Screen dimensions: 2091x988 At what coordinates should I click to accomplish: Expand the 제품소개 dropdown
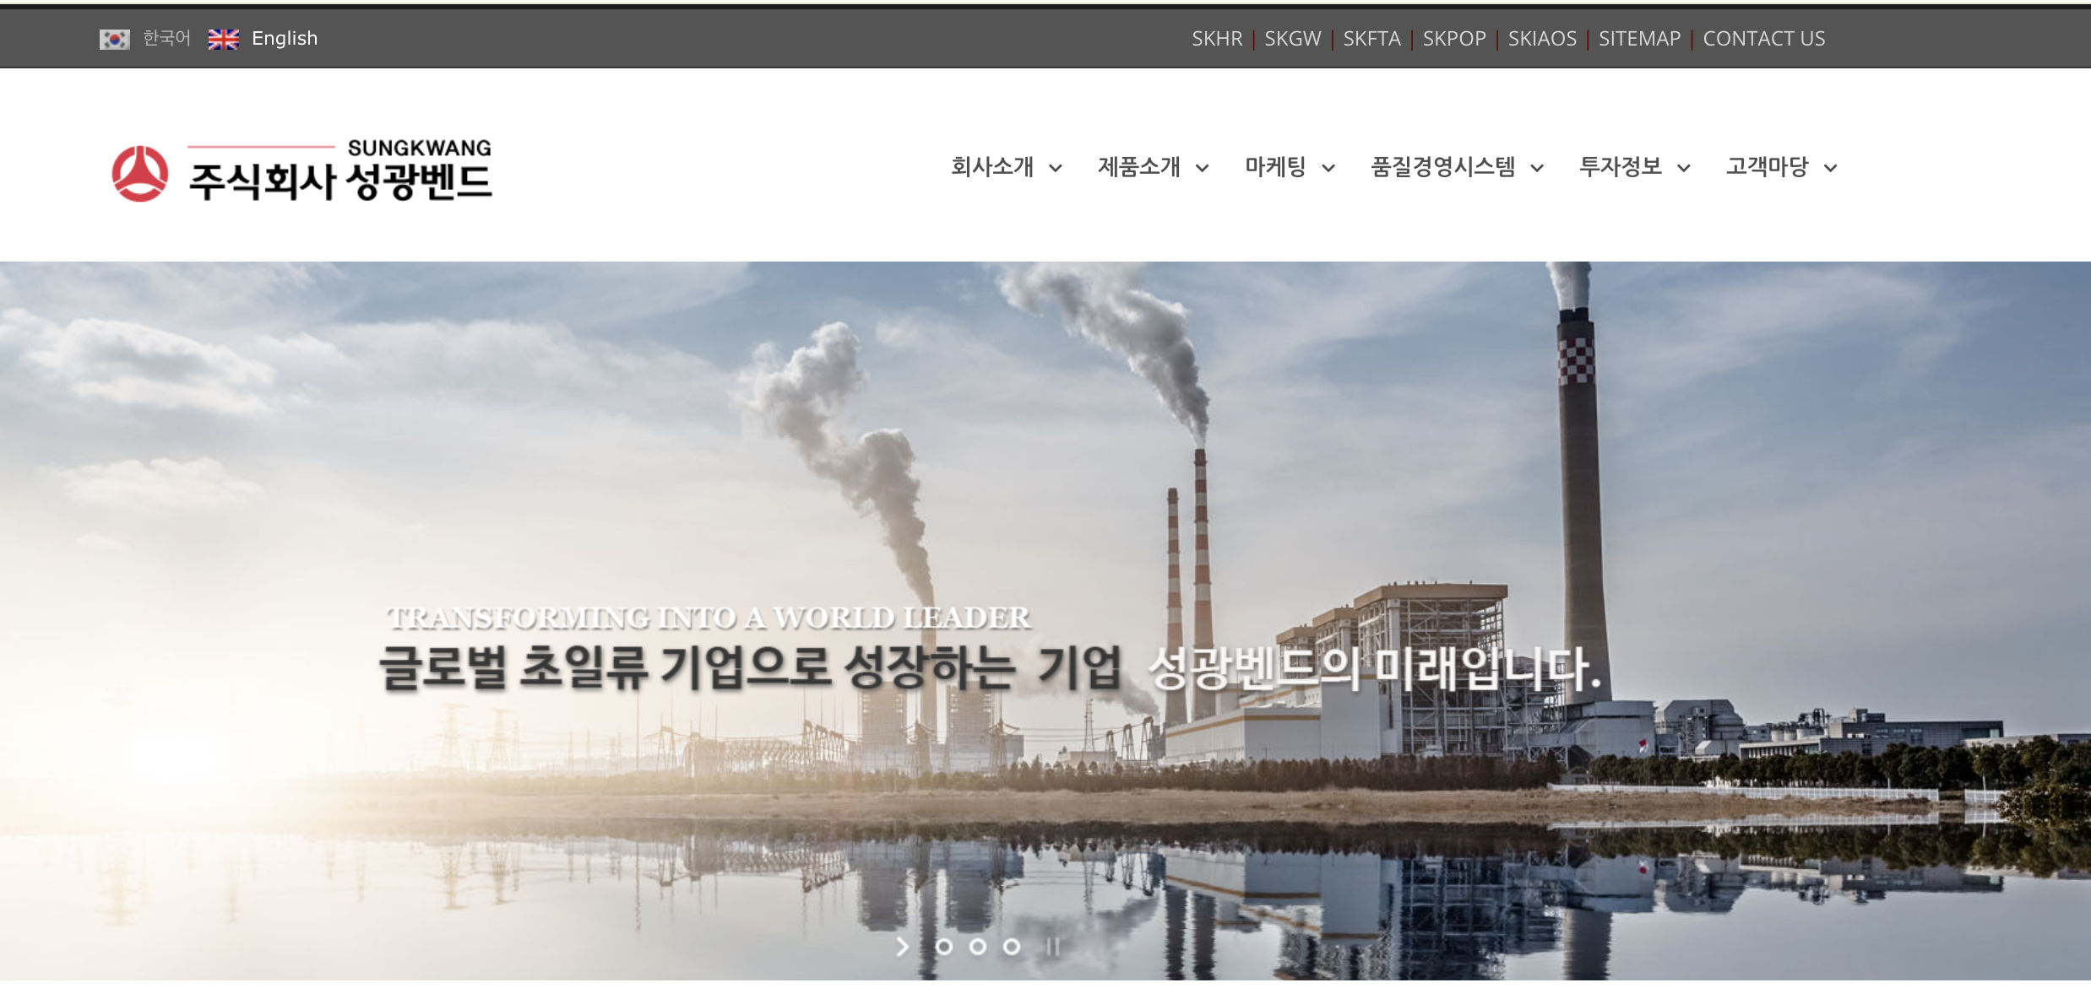(x=1142, y=168)
